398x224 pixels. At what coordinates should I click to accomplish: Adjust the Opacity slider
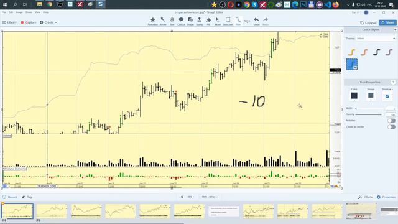[369, 114]
